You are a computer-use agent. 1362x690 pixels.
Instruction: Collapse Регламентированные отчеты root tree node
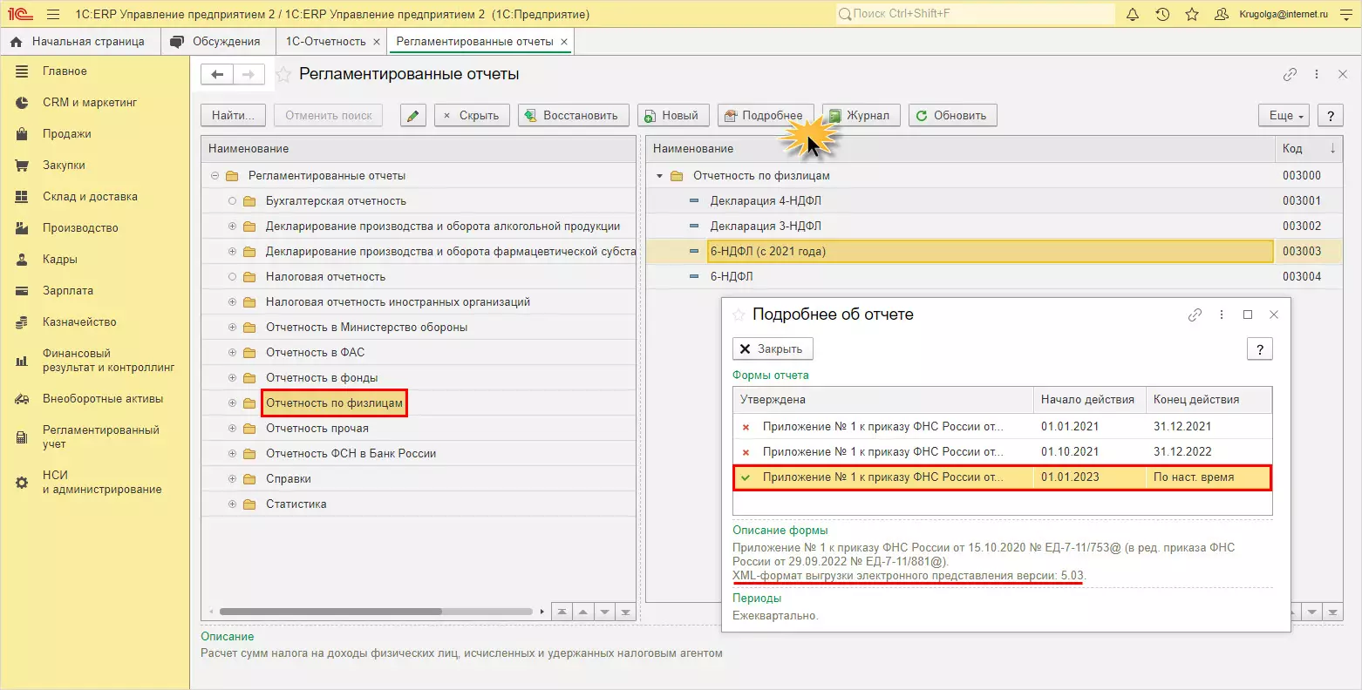coord(215,176)
